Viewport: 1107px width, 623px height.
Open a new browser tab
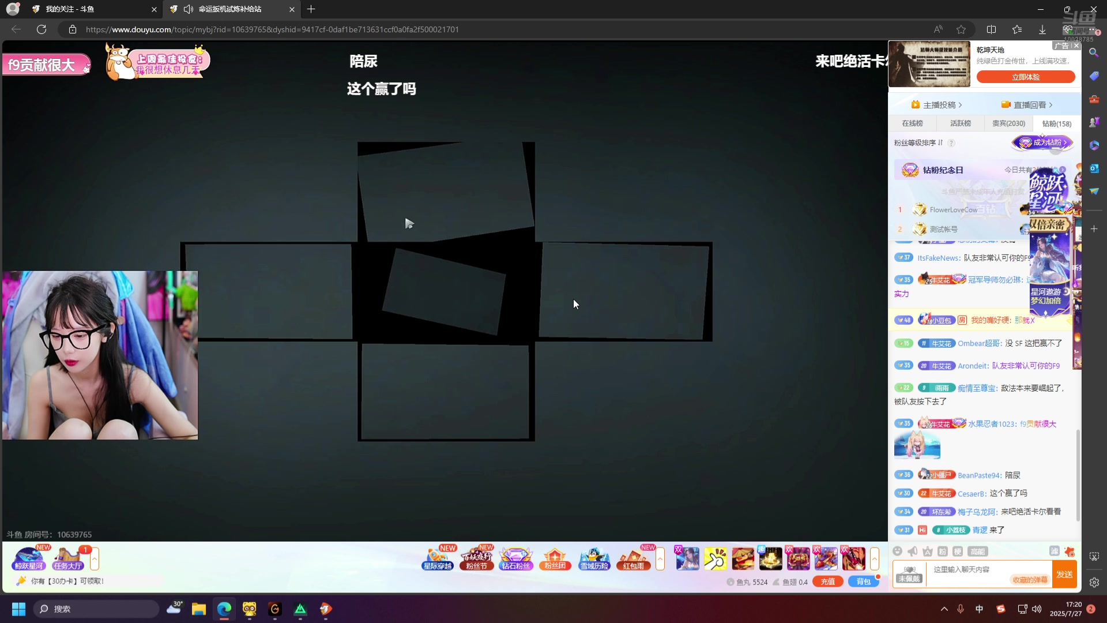pos(311,9)
